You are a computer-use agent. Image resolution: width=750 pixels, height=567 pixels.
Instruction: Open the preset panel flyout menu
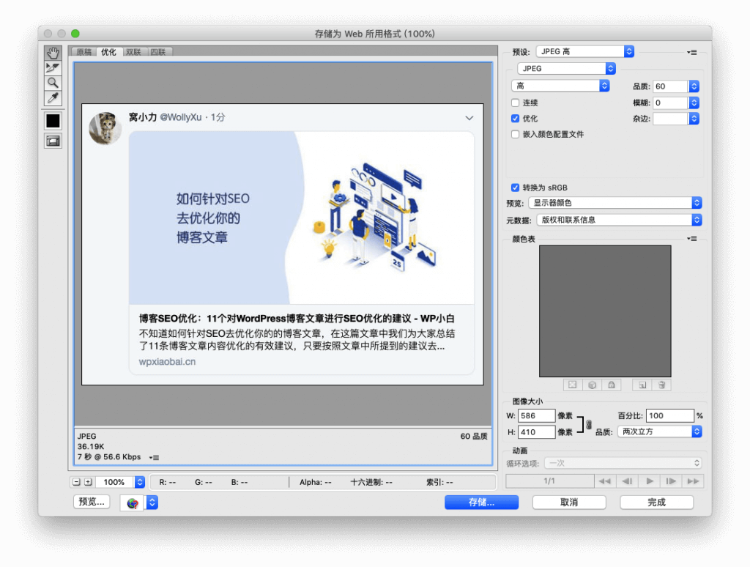click(691, 52)
